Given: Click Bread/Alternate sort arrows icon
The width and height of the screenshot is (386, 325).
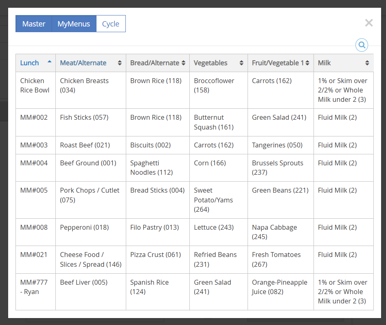Looking at the screenshot, I should [183, 63].
